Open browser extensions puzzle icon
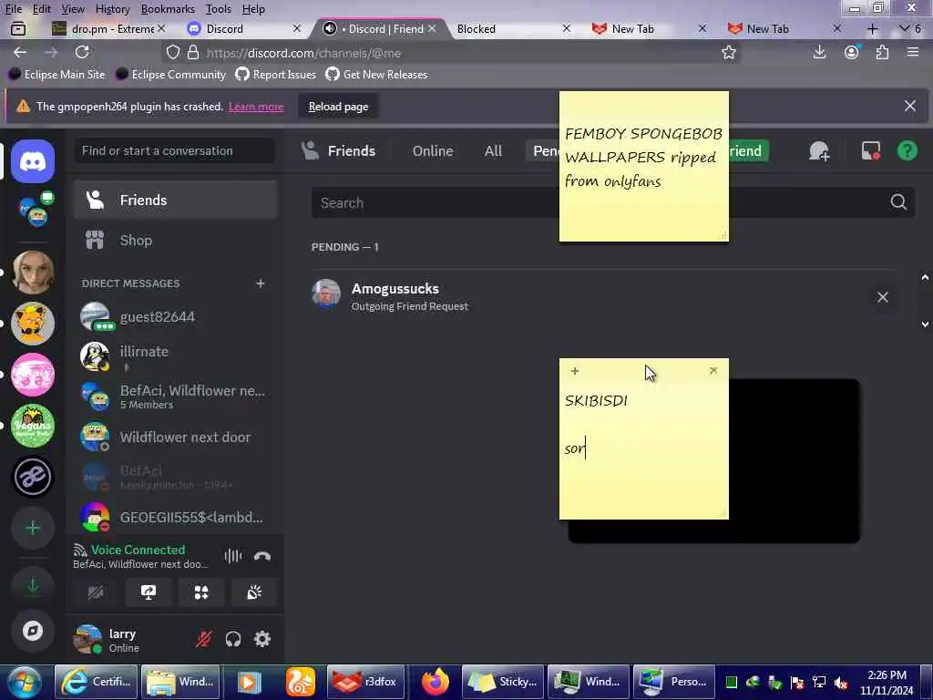Image resolution: width=933 pixels, height=700 pixels. click(882, 52)
